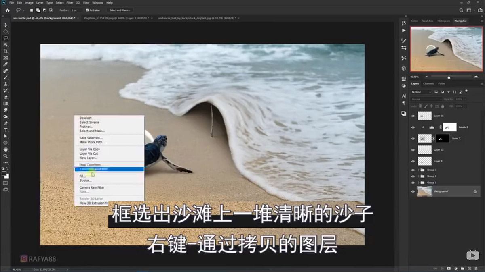Image resolution: width=485 pixels, height=272 pixels.
Task: Toggle visibility of Layer 16
Action: pyautogui.click(x=413, y=115)
